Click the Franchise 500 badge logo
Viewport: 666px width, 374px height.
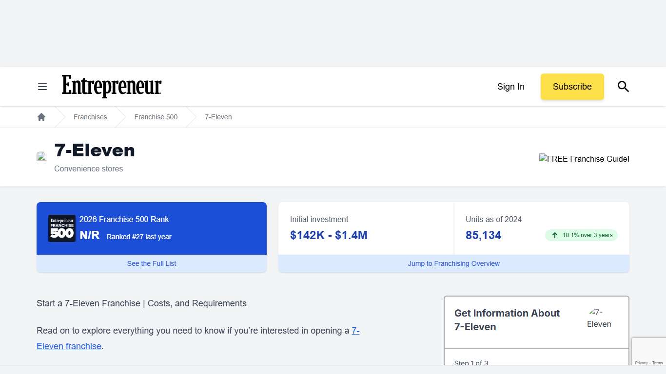(62, 228)
